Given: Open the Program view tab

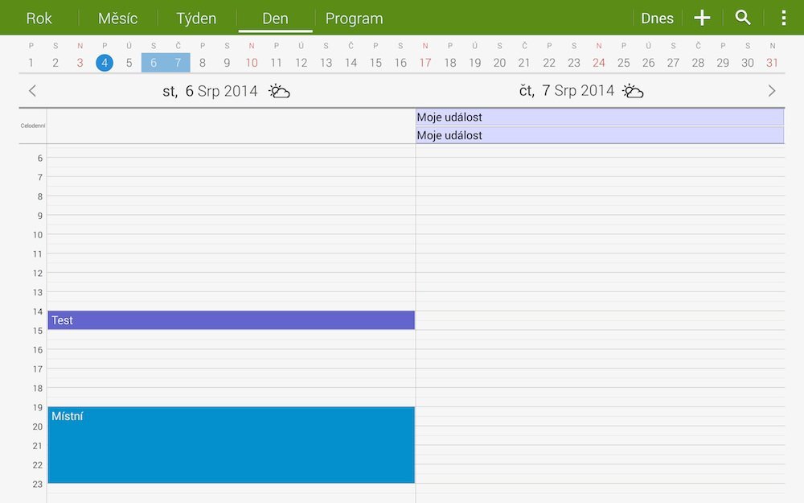Looking at the screenshot, I should point(354,19).
